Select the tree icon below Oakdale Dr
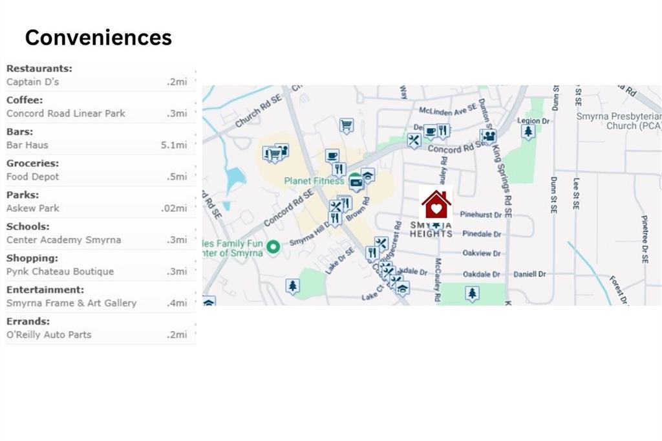The width and height of the screenshot is (662, 441). click(472, 293)
